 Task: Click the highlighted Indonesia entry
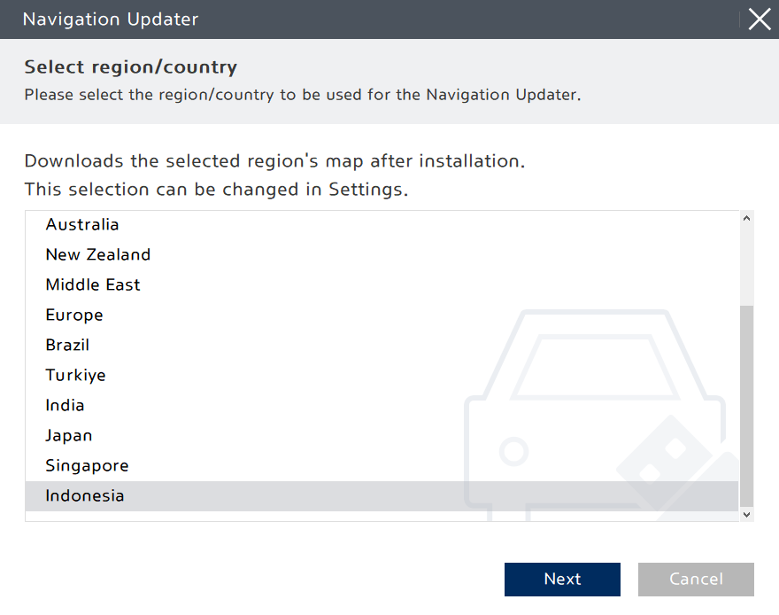(85, 496)
